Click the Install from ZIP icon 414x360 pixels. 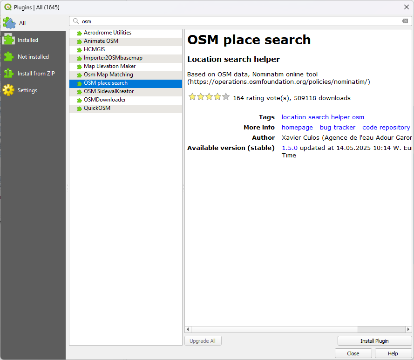pyautogui.click(x=8, y=74)
